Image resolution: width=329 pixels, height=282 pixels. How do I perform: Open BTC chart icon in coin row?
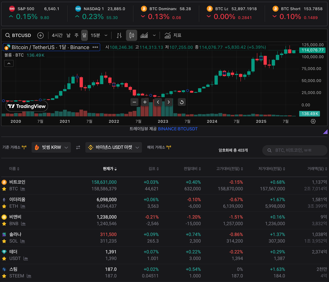pyautogui.click(x=23, y=189)
